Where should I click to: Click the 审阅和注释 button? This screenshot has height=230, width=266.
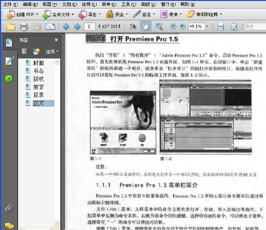[x=203, y=15]
